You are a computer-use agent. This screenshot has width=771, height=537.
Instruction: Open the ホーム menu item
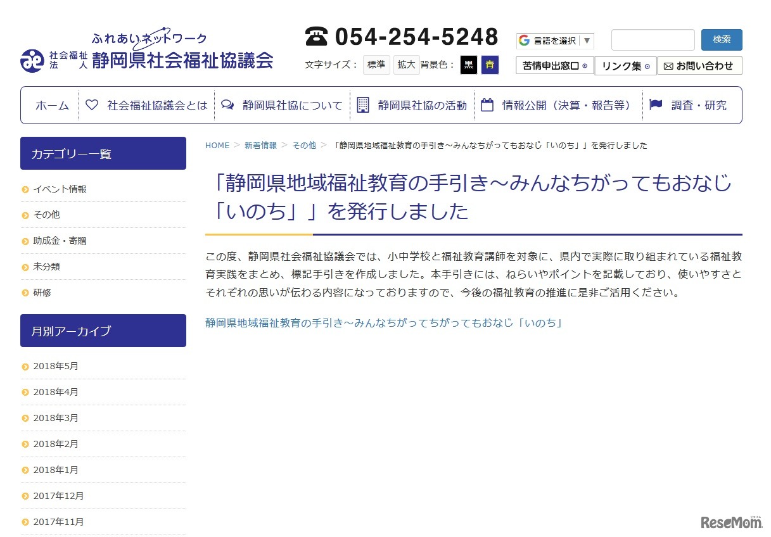pos(51,105)
